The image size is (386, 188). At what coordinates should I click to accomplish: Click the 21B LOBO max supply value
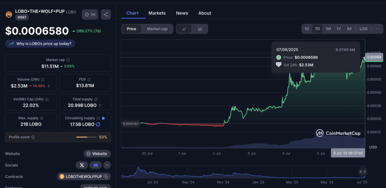point(31,124)
